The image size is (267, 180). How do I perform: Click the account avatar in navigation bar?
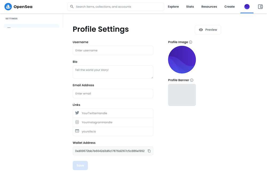(x=247, y=7)
